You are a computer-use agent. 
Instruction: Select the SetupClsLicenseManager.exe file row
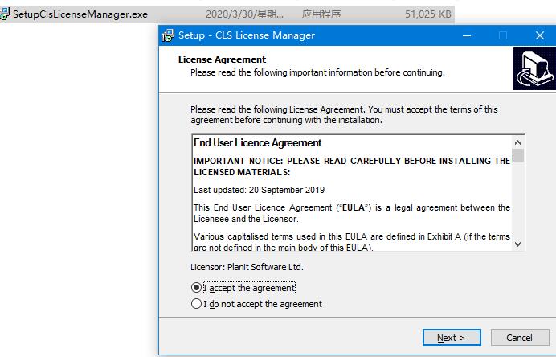pos(227,14)
